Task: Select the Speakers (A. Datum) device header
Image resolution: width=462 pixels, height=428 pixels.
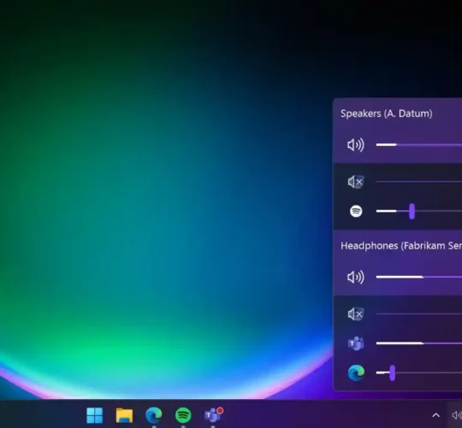Action: pyautogui.click(x=386, y=114)
